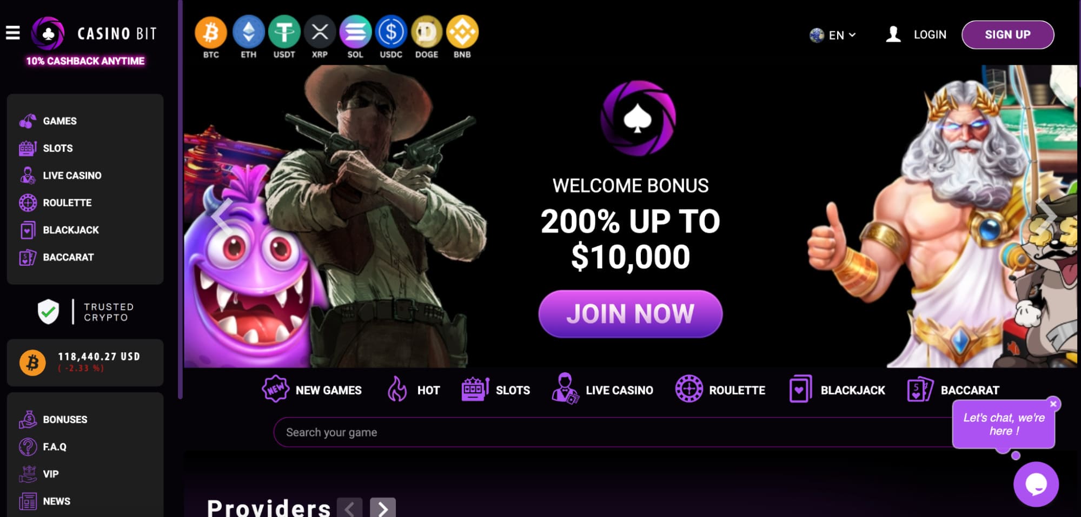Screen dimensions: 1081x517
Task: Toggle the hamburger sidebar menu
Action: [x=13, y=33]
